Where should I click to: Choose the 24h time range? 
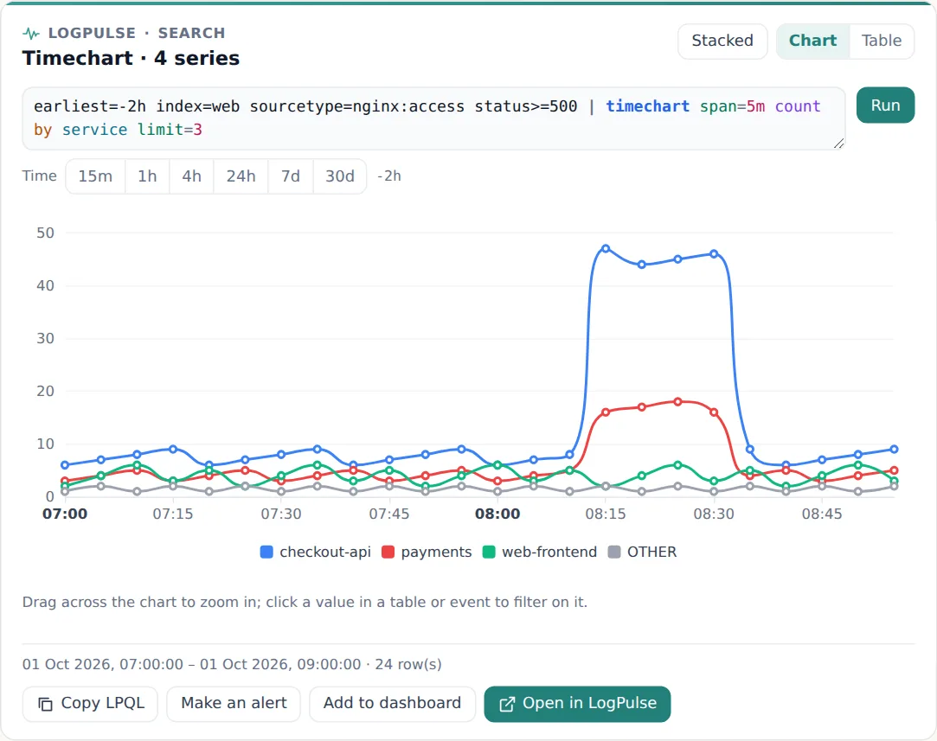tap(241, 176)
